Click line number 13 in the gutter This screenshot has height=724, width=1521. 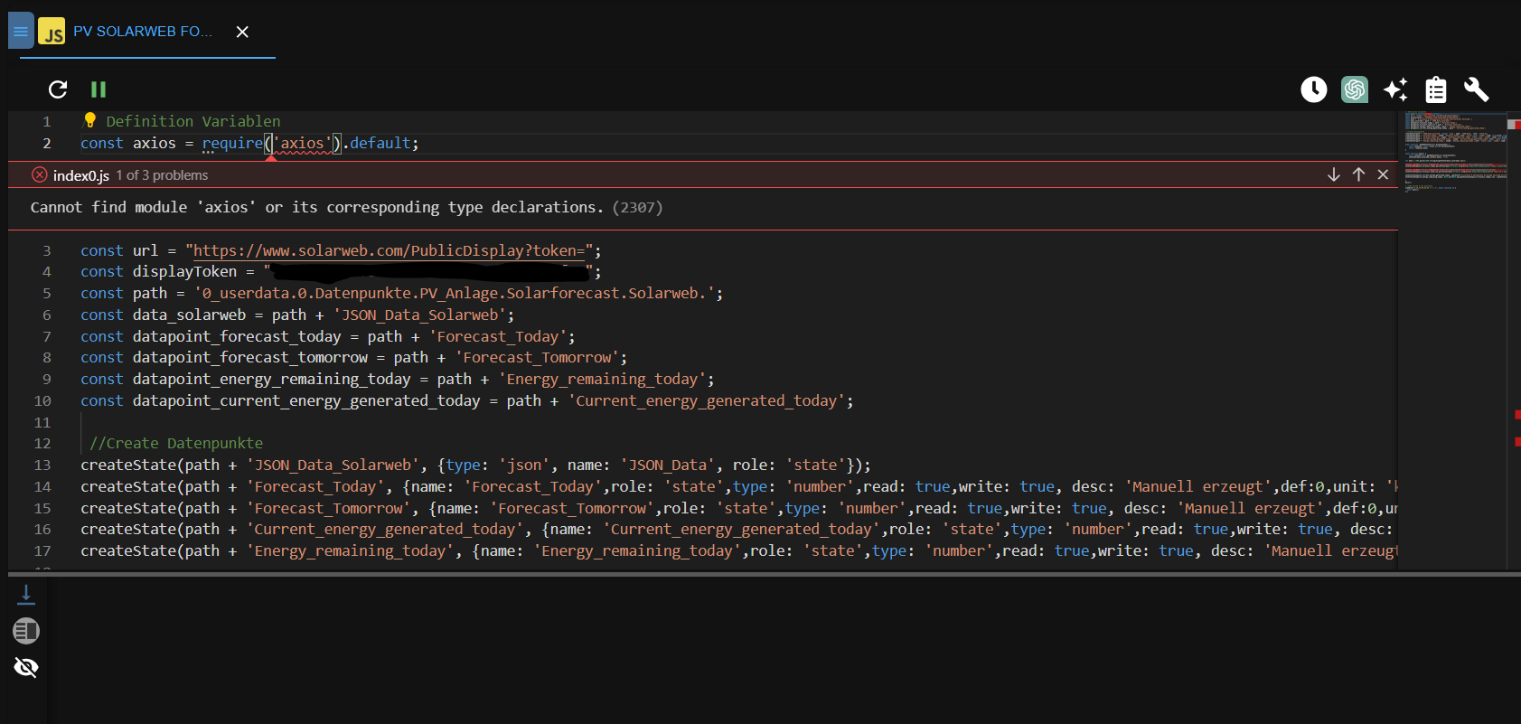[x=42, y=465]
